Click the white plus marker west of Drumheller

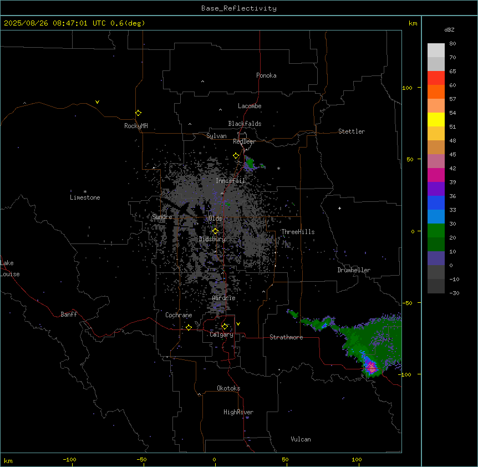[339, 208]
